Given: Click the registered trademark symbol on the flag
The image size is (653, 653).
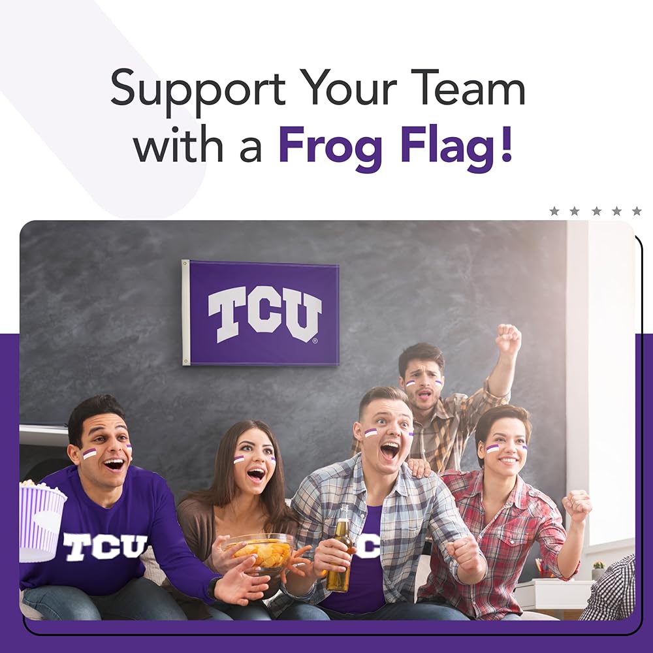Looking at the screenshot, I should 315,341.
